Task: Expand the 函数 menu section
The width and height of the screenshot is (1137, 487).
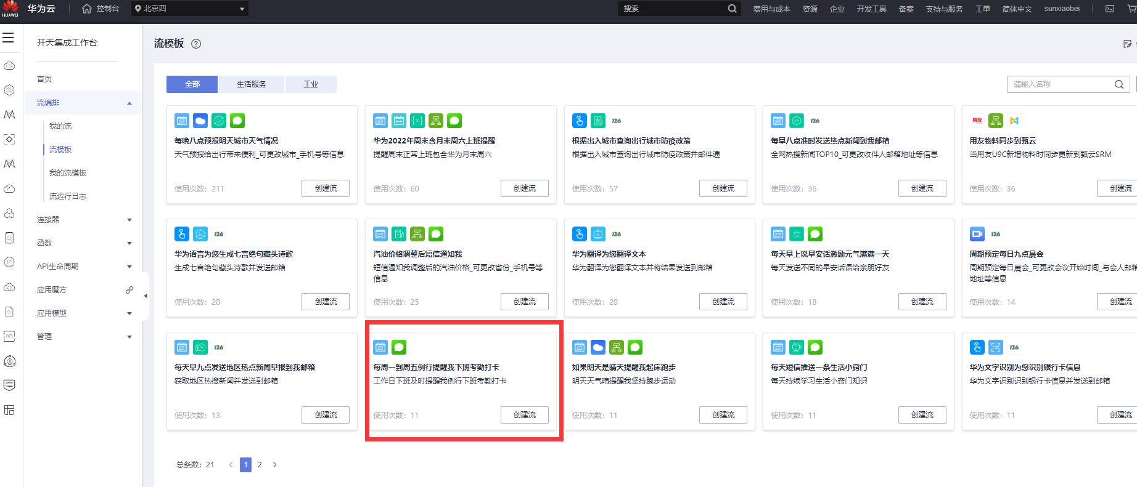Action: (x=129, y=243)
